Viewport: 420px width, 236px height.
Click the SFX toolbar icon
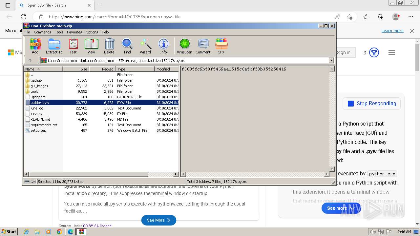click(221, 46)
